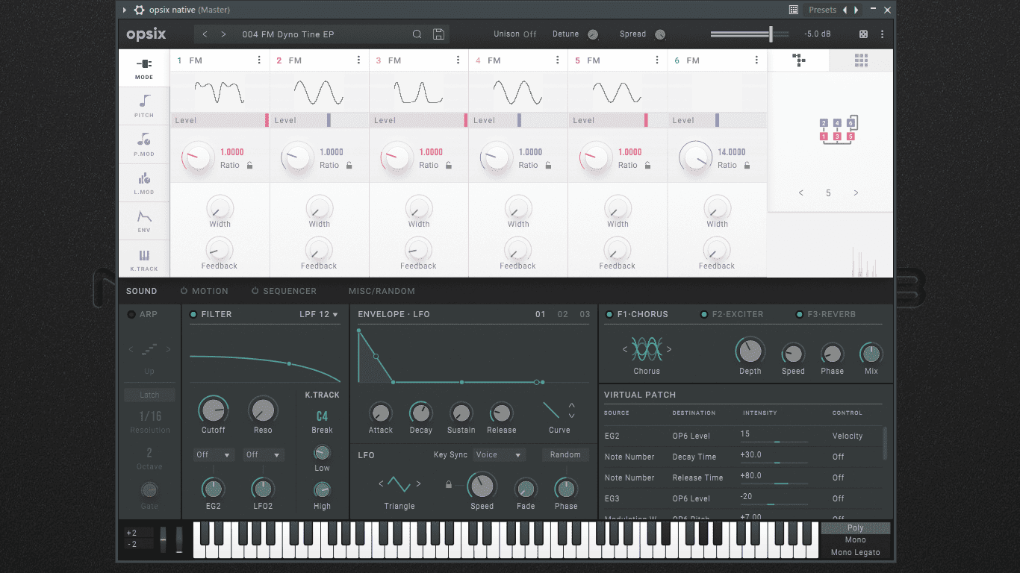Click operator 2 sine waveform display
Image resolution: width=1020 pixels, height=573 pixels.
(x=319, y=93)
